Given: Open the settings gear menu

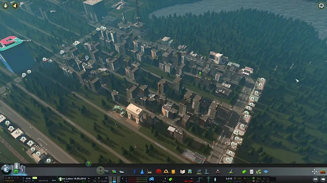Looking at the screenshot, I should (322, 5).
